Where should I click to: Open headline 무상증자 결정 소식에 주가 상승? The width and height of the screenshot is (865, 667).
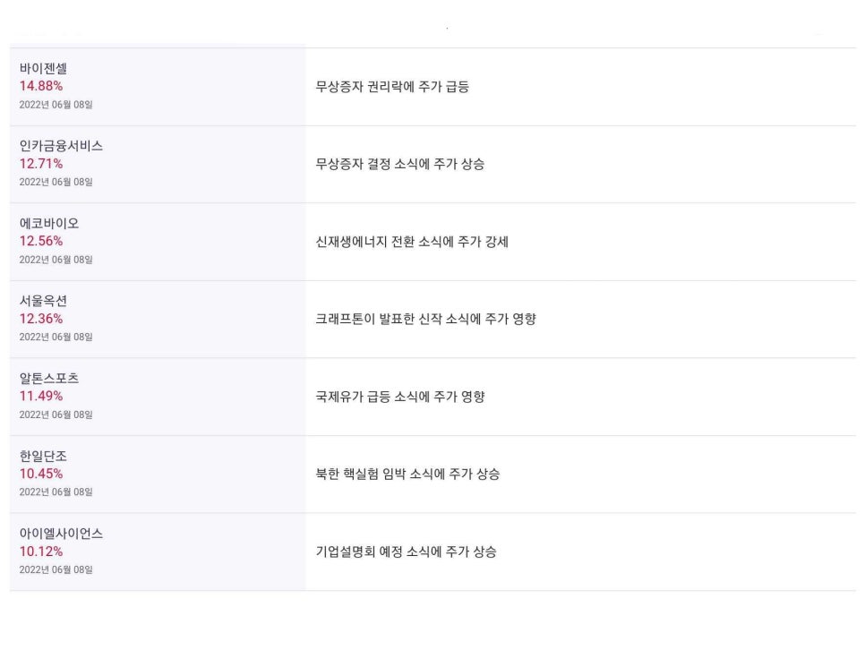click(400, 164)
